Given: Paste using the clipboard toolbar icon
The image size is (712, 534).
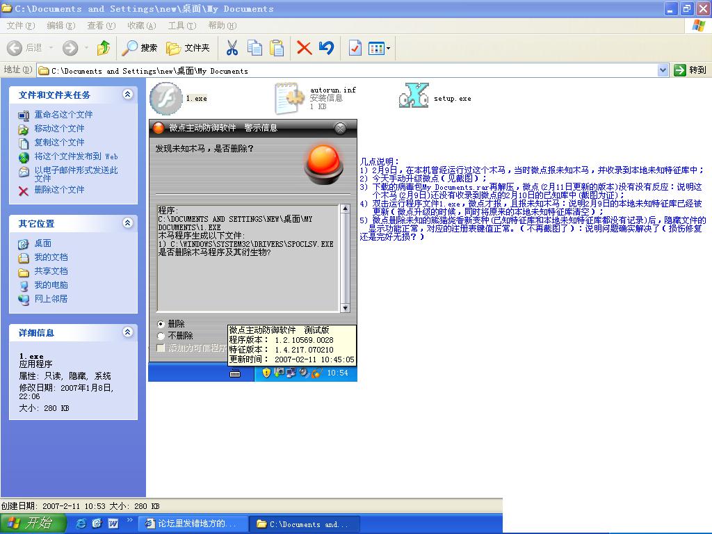Looking at the screenshot, I should (277, 48).
